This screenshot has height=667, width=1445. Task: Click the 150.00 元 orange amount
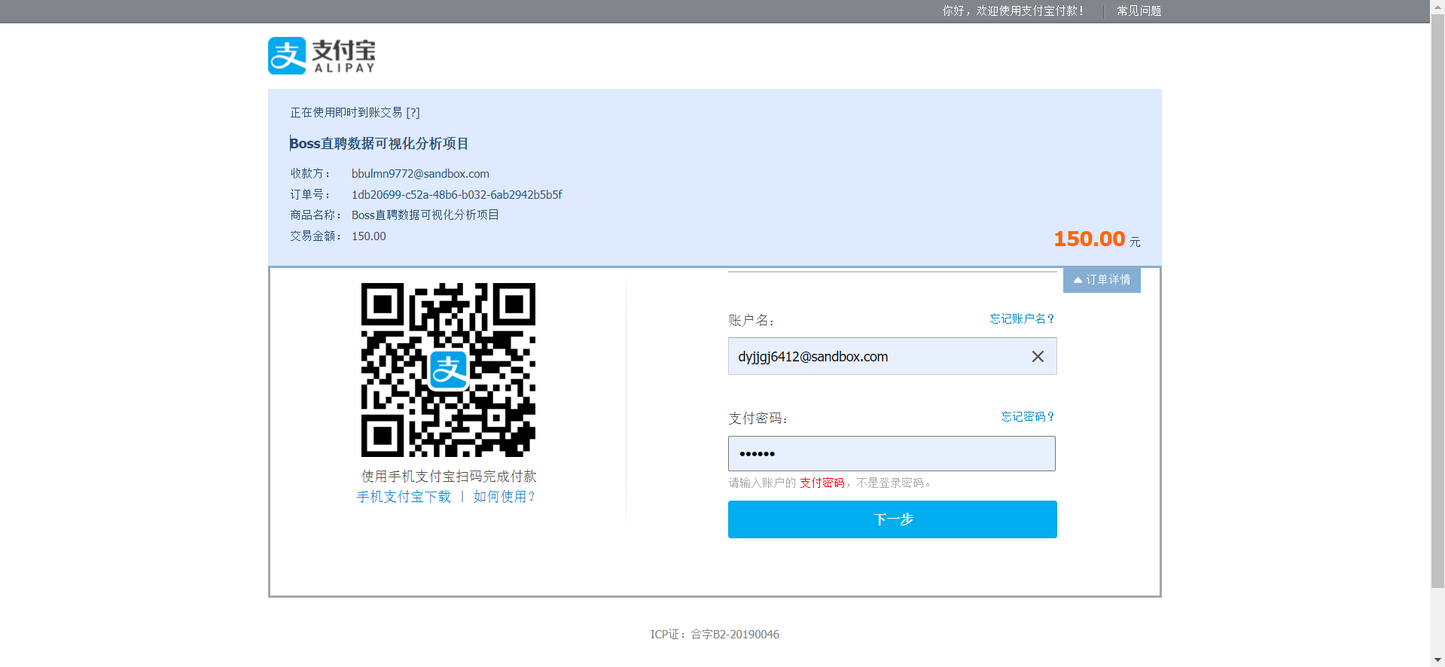[1097, 239]
